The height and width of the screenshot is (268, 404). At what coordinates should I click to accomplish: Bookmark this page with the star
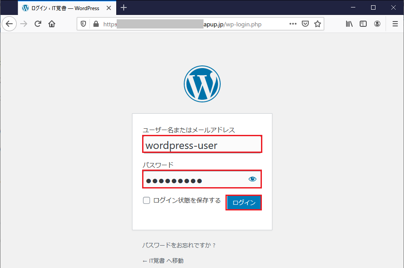(x=318, y=24)
